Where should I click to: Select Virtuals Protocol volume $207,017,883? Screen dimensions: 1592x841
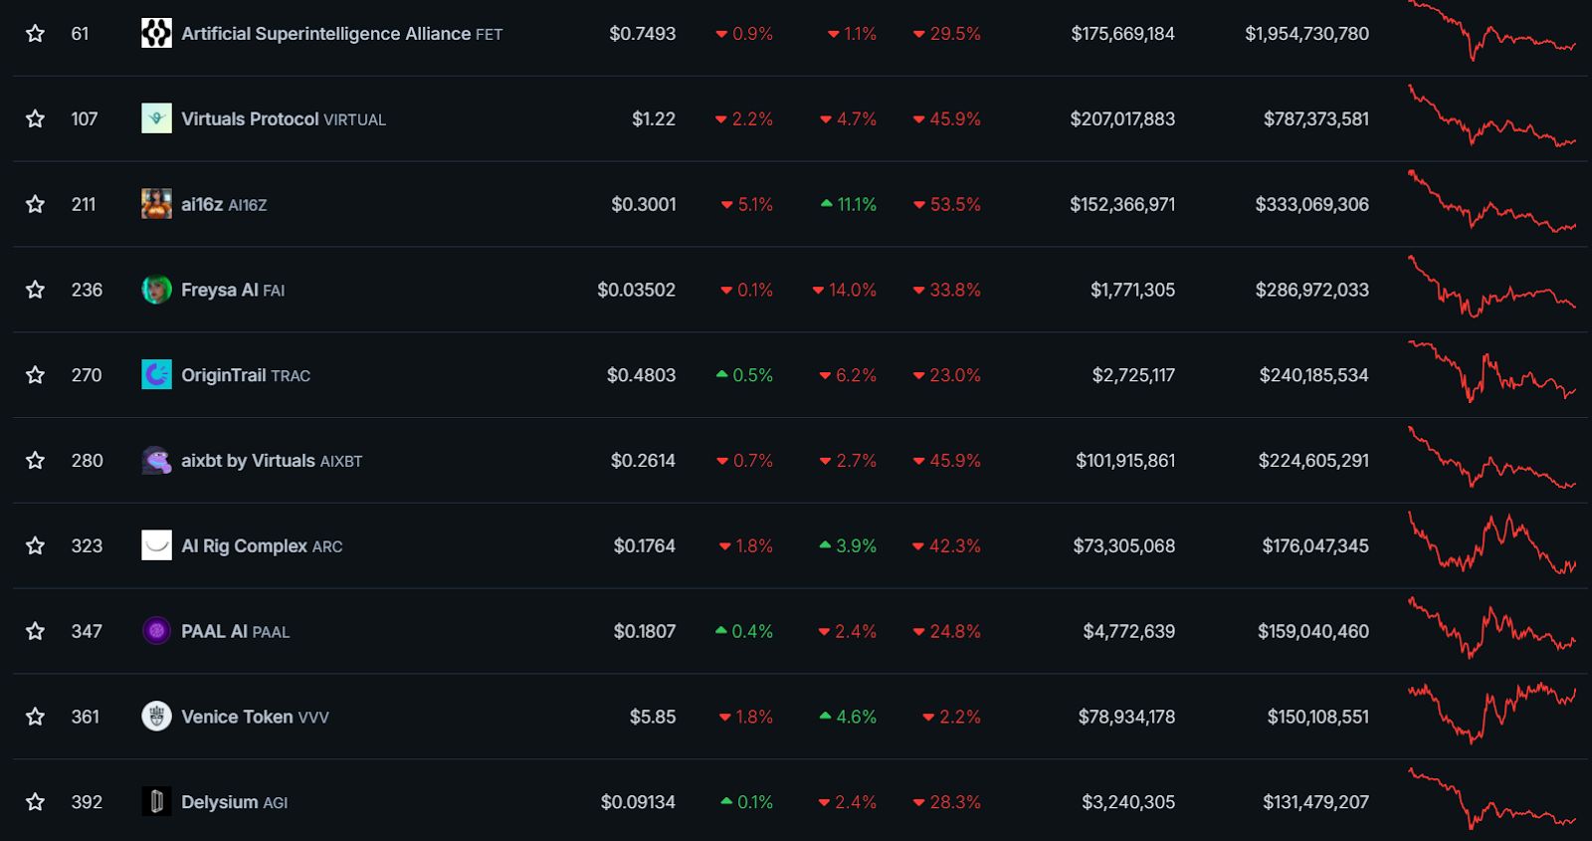(x=1122, y=119)
